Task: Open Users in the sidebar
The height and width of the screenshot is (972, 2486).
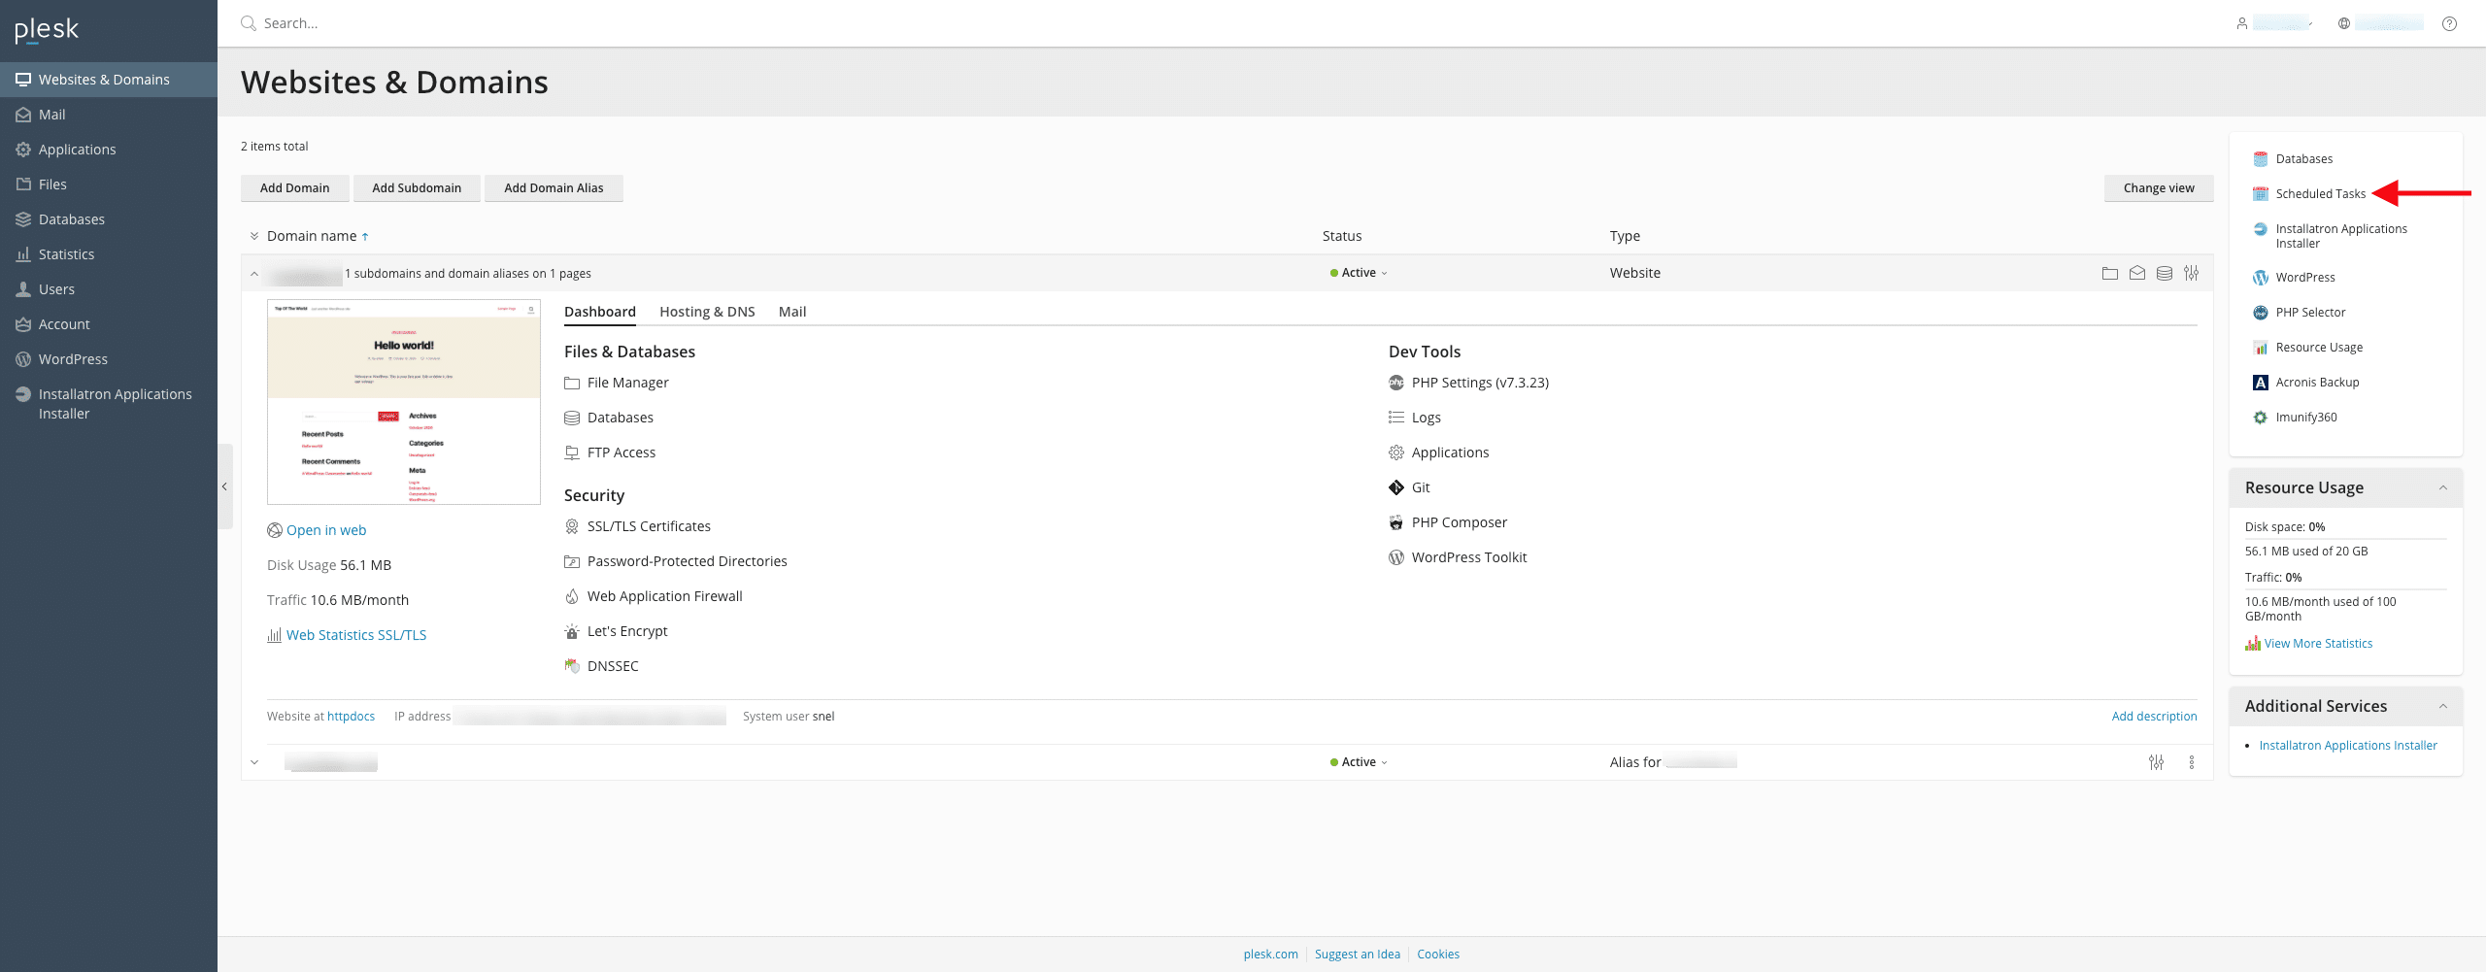Action: coord(109,289)
